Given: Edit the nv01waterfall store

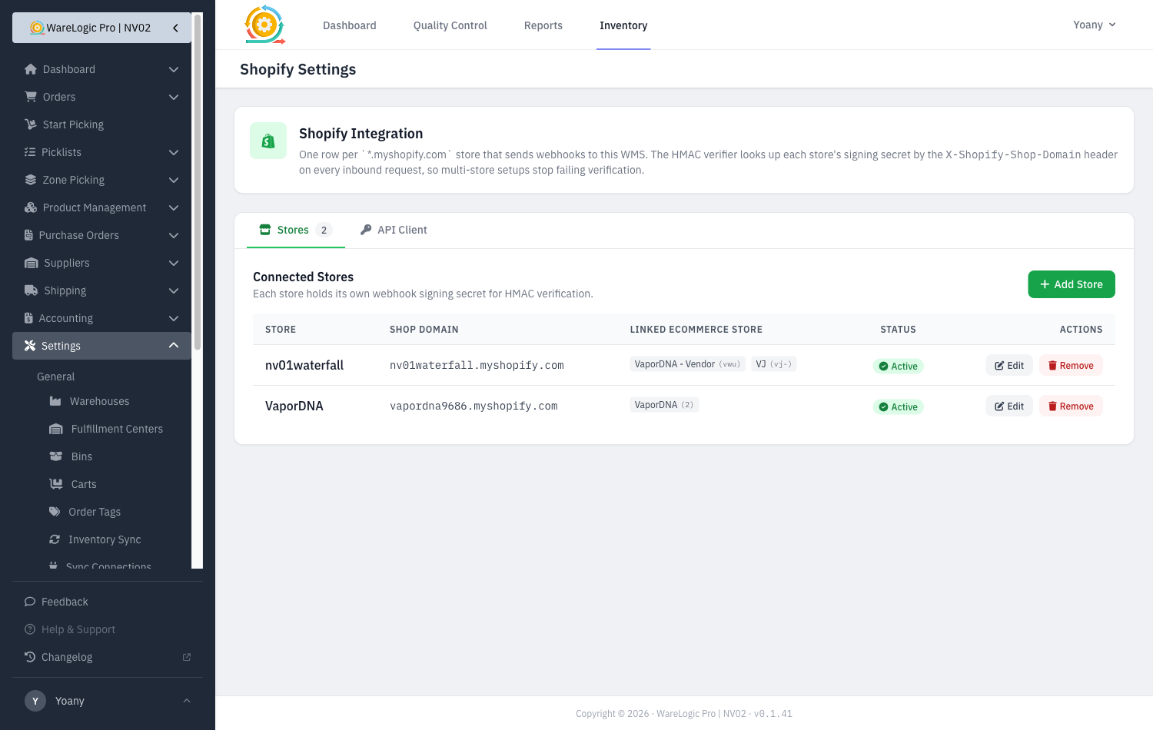Looking at the screenshot, I should coord(1009,366).
